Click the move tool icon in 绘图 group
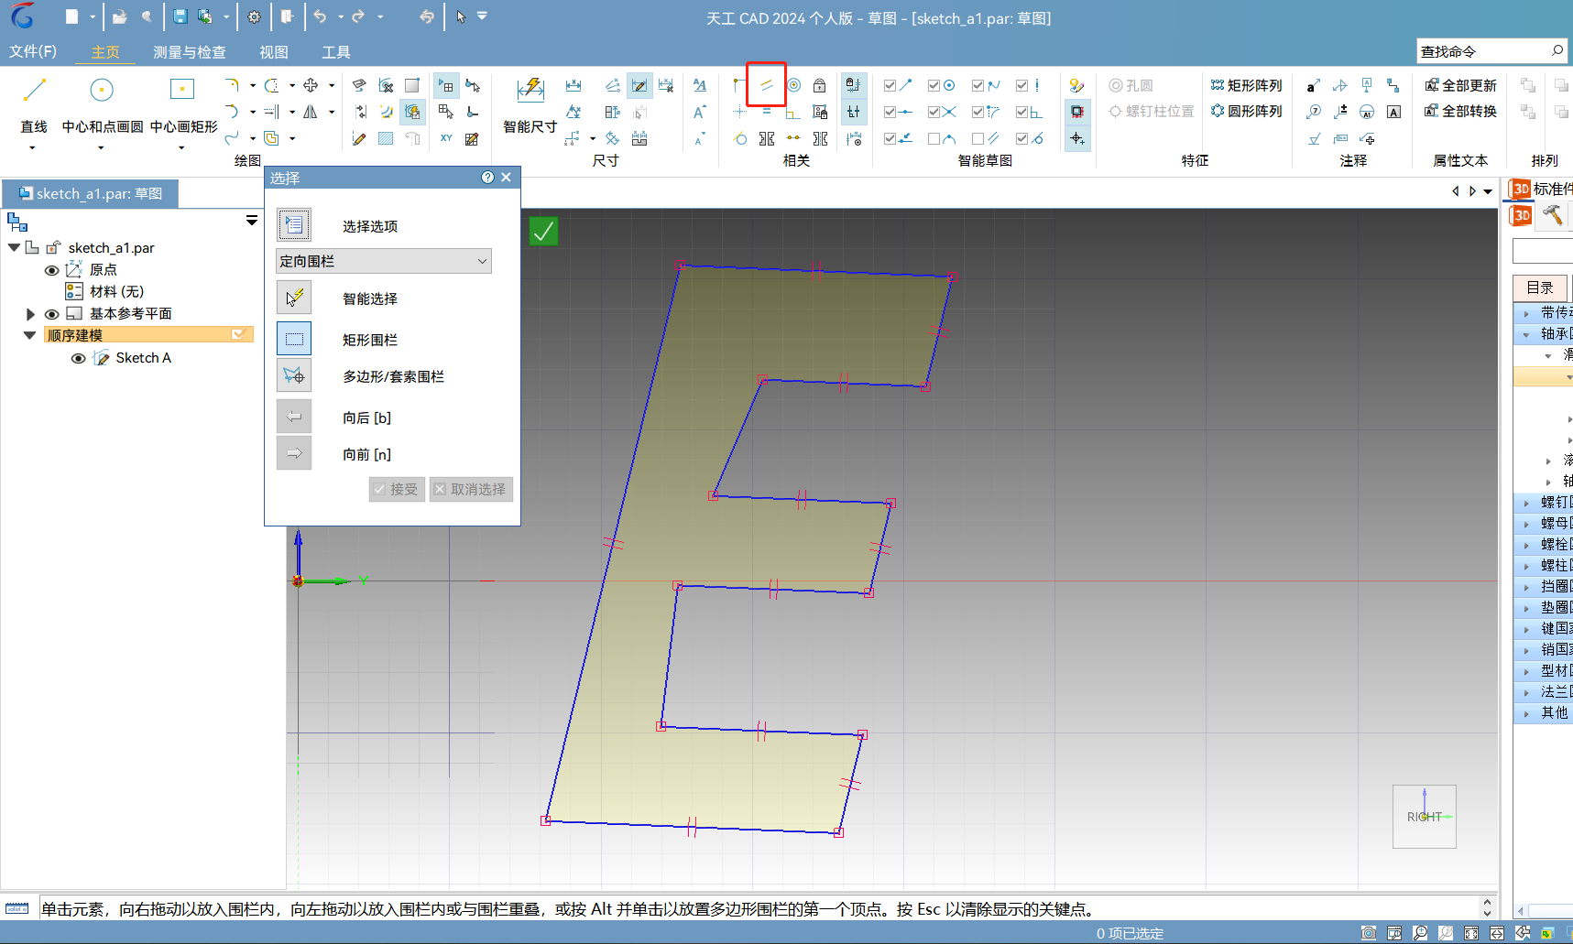The height and width of the screenshot is (944, 1573). pos(311,85)
